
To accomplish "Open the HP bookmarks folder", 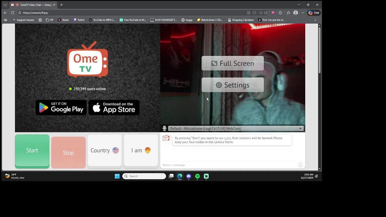I will pyautogui.click(x=50, y=20).
